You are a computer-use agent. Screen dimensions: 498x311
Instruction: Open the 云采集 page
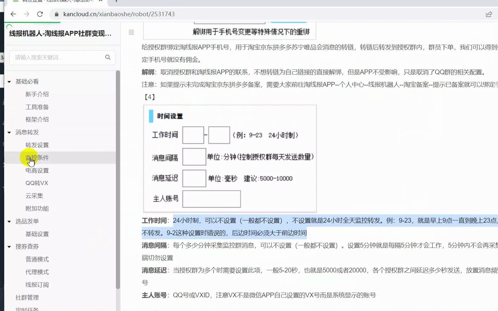[34, 196]
